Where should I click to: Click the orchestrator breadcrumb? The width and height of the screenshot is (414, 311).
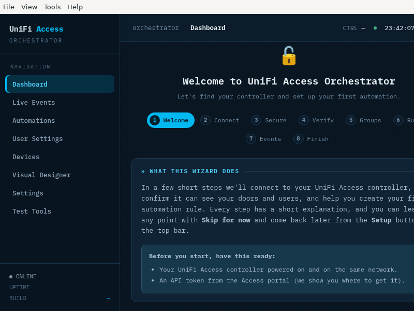pos(156,28)
